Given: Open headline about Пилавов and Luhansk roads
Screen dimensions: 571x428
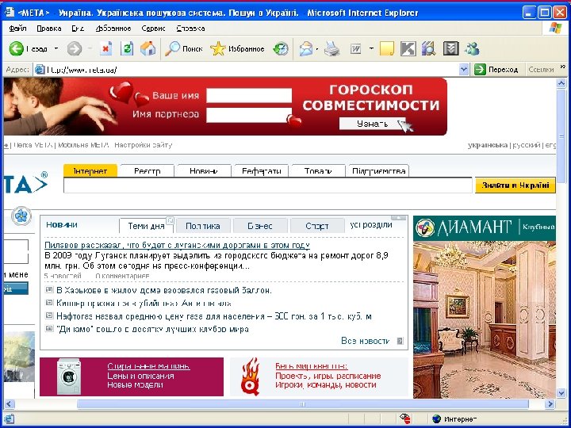Looking at the screenshot, I should 177,245.
